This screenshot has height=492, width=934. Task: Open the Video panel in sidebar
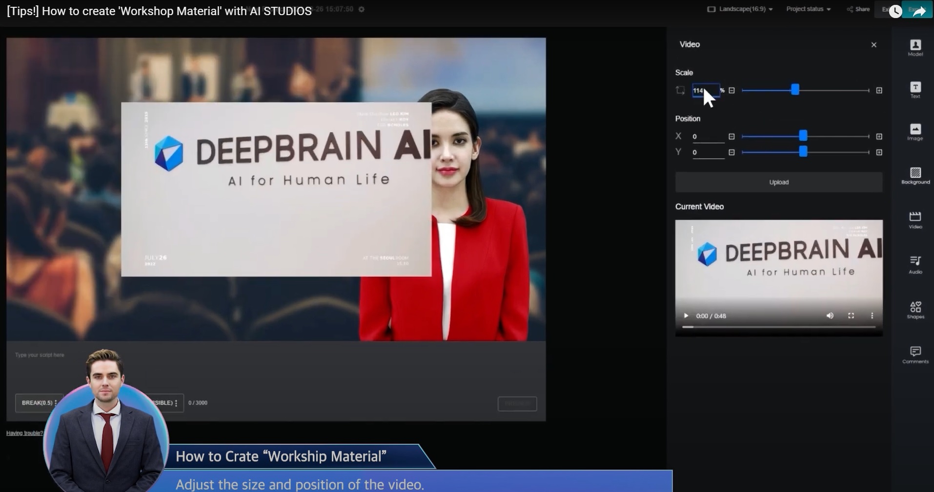915,220
